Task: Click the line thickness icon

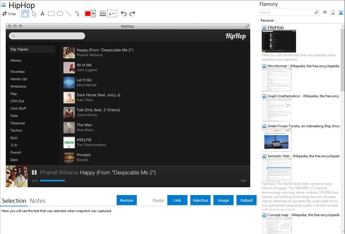Action: tap(103, 14)
